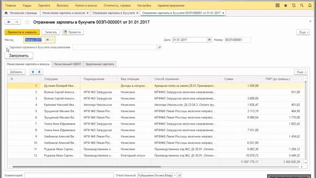Switch to Удержанная зарплата tab
This screenshot has width=316, height=178.
pyautogui.click(x=100, y=64)
